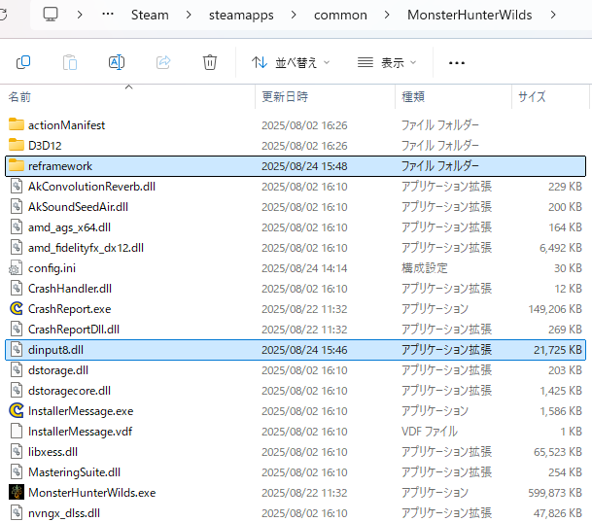Click the nvngx_dlss.dll file icon
Screen dimensions: 592x522
[x=17, y=512]
